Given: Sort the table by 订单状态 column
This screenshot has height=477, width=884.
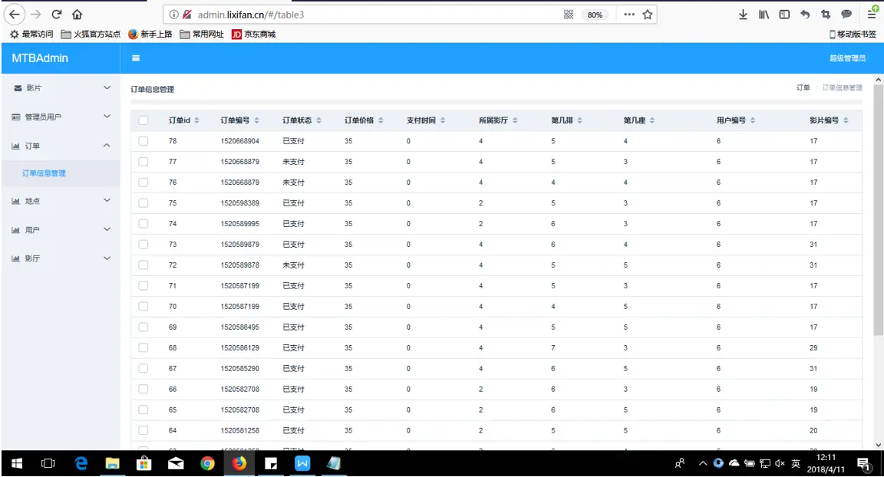Looking at the screenshot, I should click(318, 120).
